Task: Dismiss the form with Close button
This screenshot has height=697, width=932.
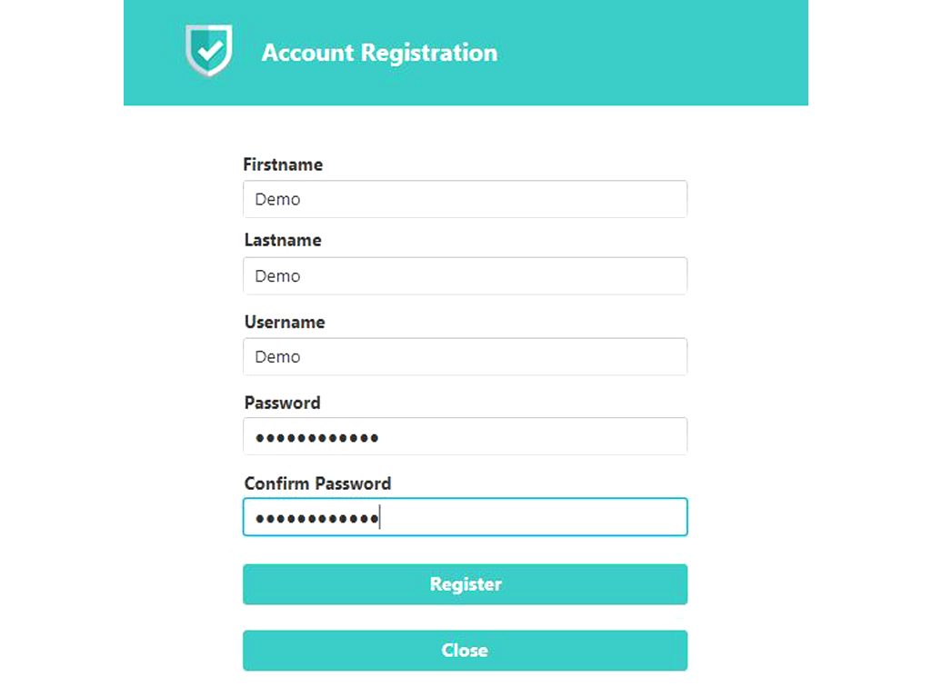Action: 465,651
